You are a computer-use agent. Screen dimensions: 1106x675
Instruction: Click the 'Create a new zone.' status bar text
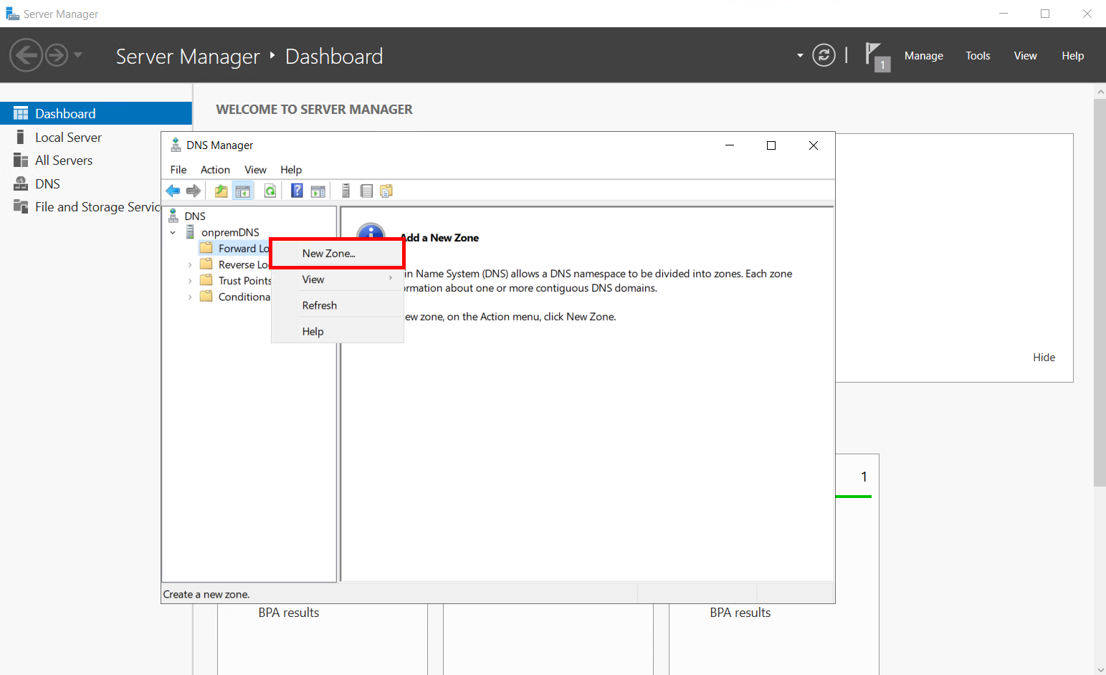coord(206,594)
